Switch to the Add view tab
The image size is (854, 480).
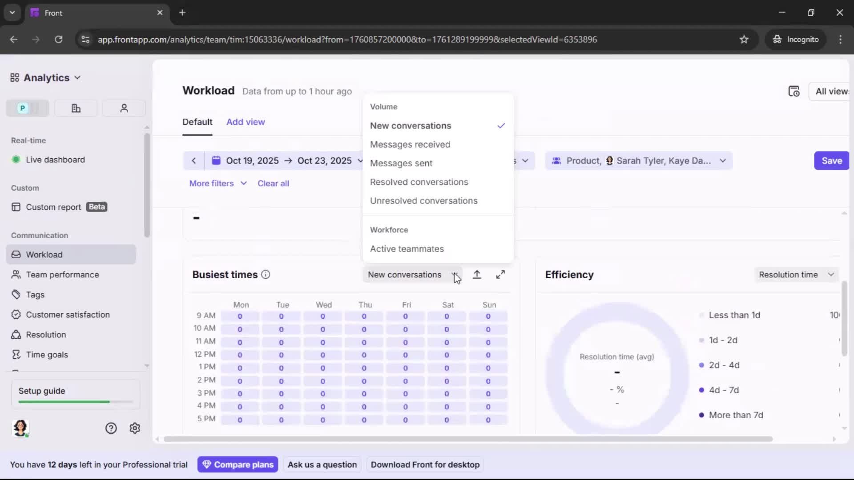[245, 122]
